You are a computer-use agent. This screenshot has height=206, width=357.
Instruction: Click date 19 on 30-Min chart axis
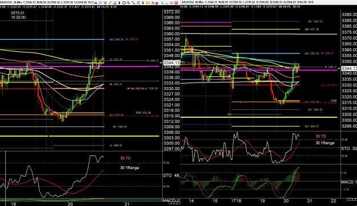[14, 204]
